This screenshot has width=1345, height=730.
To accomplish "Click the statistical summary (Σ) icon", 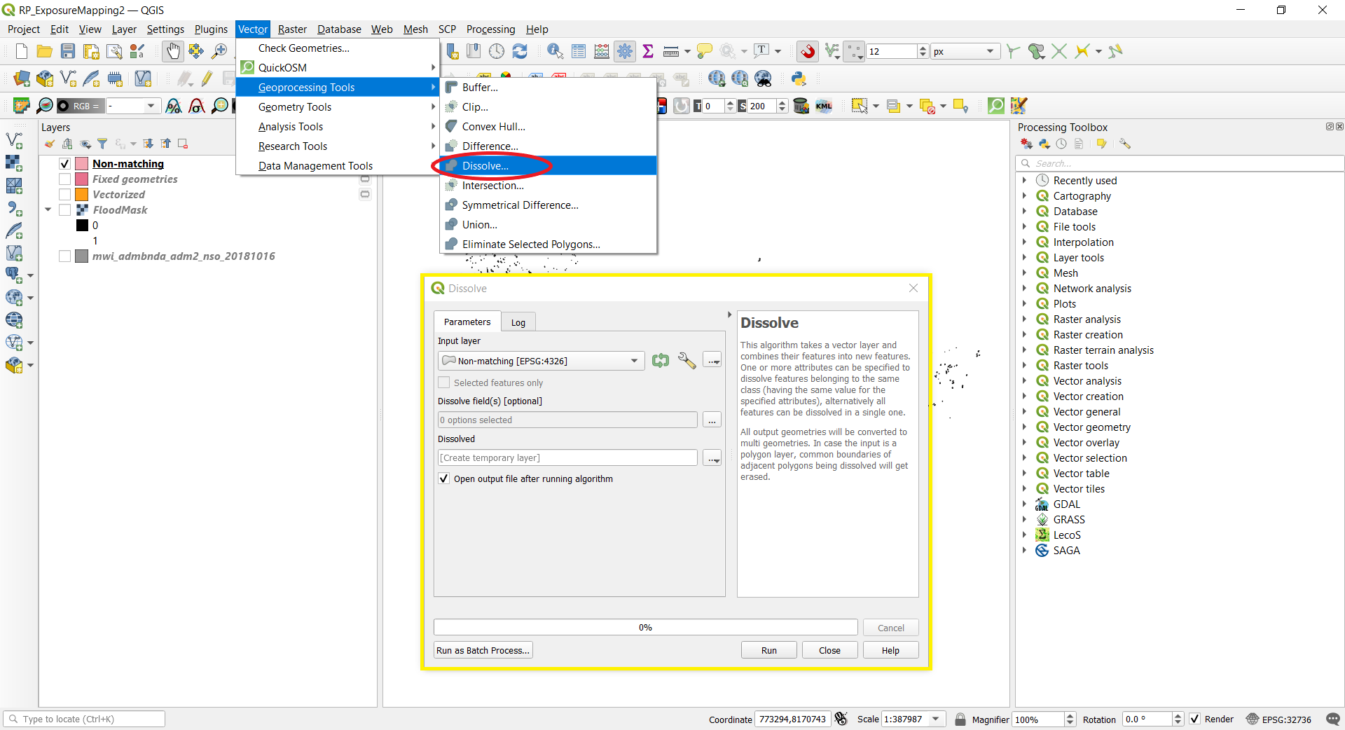I will 648,51.
